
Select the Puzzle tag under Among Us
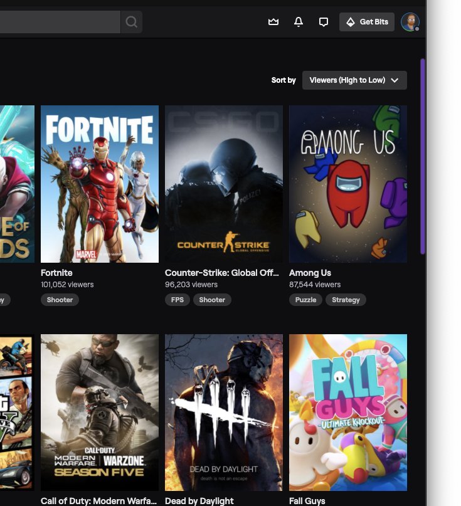[305, 300]
